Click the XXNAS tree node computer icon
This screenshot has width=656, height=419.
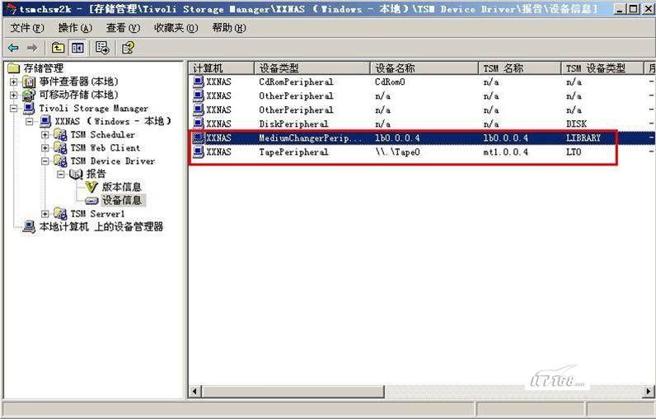coord(45,122)
